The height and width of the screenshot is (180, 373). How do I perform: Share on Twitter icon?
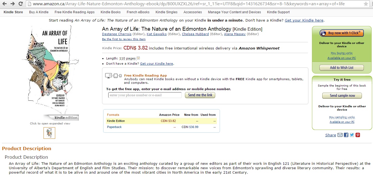click(x=352, y=135)
